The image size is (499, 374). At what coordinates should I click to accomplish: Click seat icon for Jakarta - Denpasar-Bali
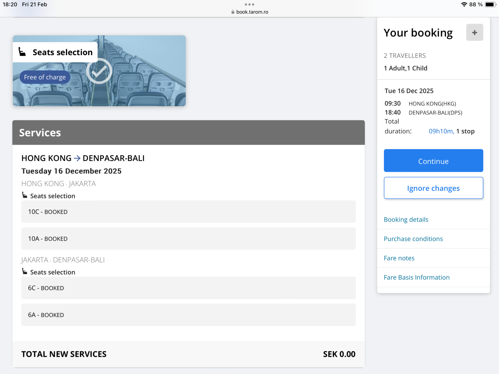(x=25, y=271)
